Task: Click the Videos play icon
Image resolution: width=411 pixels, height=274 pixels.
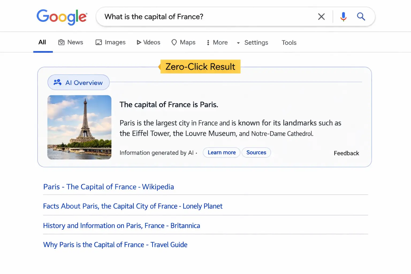Action: click(139, 42)
